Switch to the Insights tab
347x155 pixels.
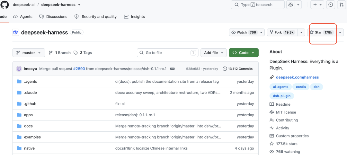(134, 17)
